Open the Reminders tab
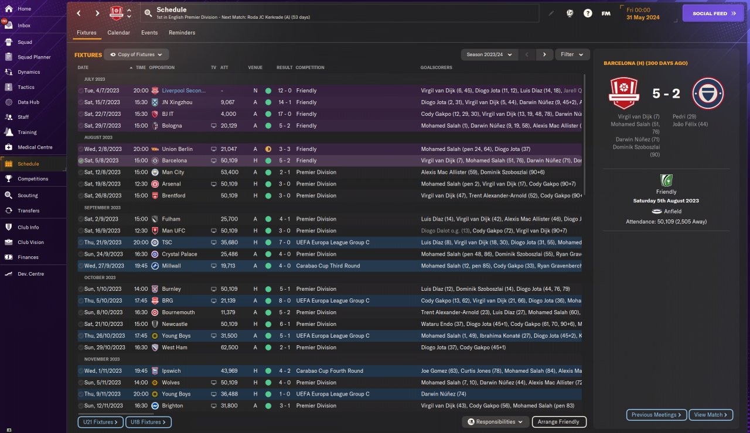Image resolution: width=750 pixels, height=433 pixels. click(182, 33)
